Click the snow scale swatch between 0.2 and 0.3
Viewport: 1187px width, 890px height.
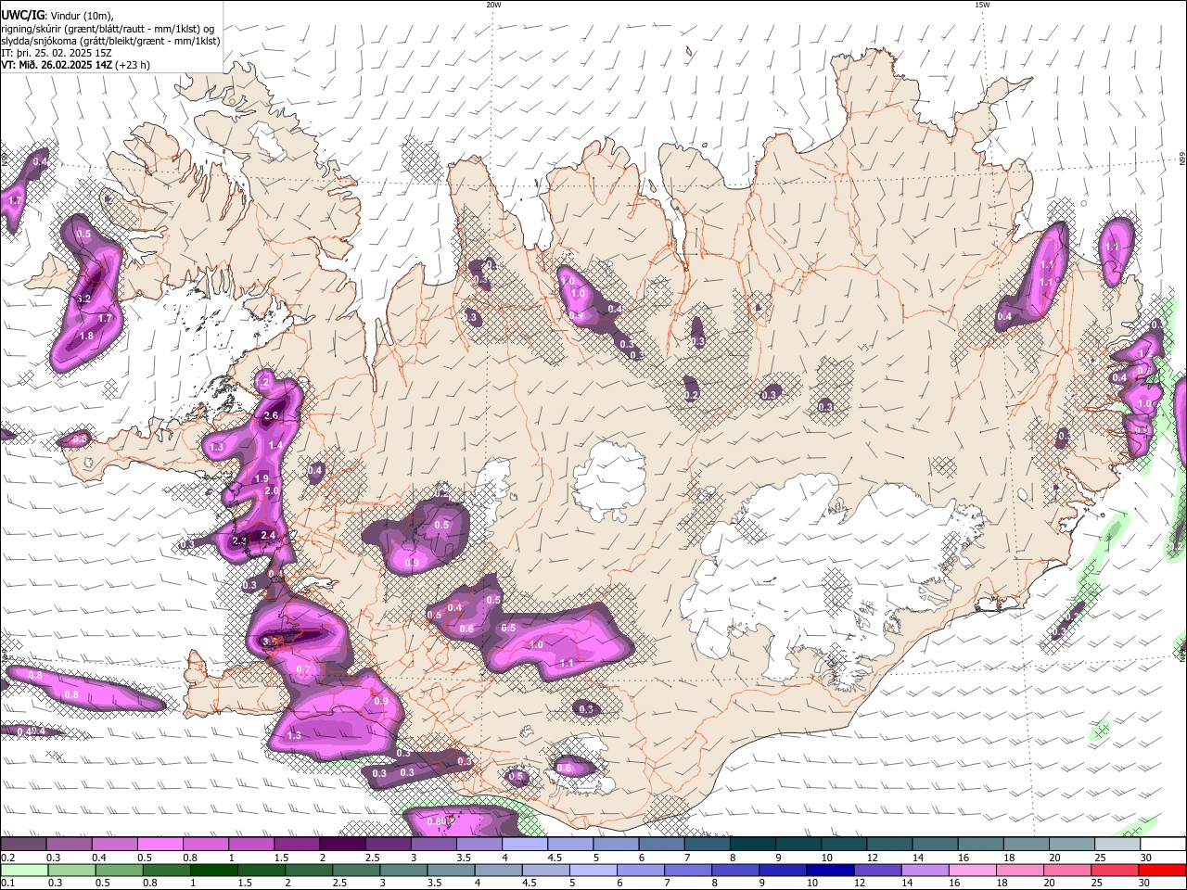click(23, 845)
